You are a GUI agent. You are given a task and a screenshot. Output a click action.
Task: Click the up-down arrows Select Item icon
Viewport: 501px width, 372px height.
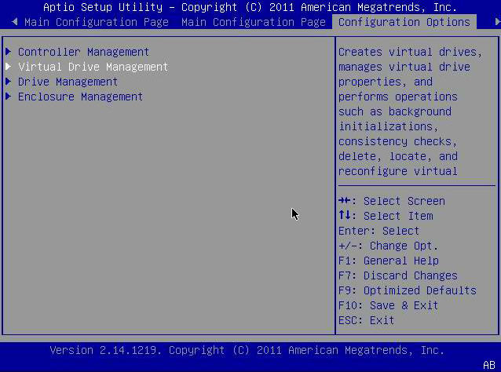345,215
